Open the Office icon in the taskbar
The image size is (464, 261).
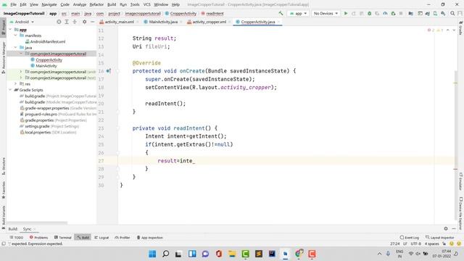pos(219,254)
